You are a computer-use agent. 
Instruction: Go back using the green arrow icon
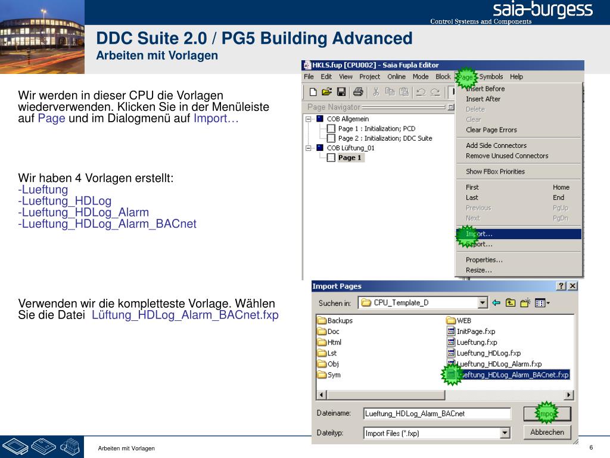496,302
